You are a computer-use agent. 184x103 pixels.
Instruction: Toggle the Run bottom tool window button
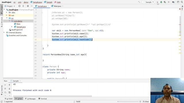coord(19,99)
